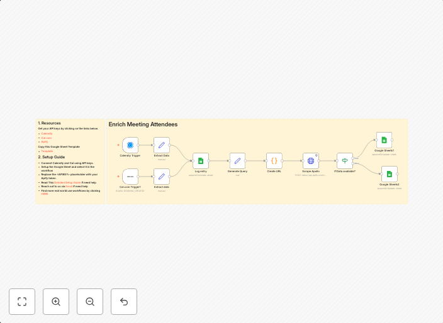Select the Google Sheets2 node

click(390, 174)
